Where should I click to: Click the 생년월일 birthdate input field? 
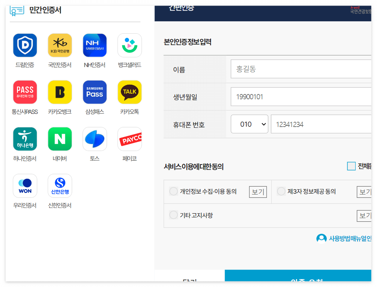(x=301, y=97)
